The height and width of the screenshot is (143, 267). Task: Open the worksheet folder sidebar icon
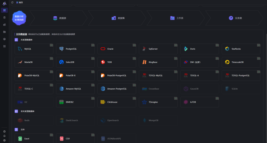[4, 32]
